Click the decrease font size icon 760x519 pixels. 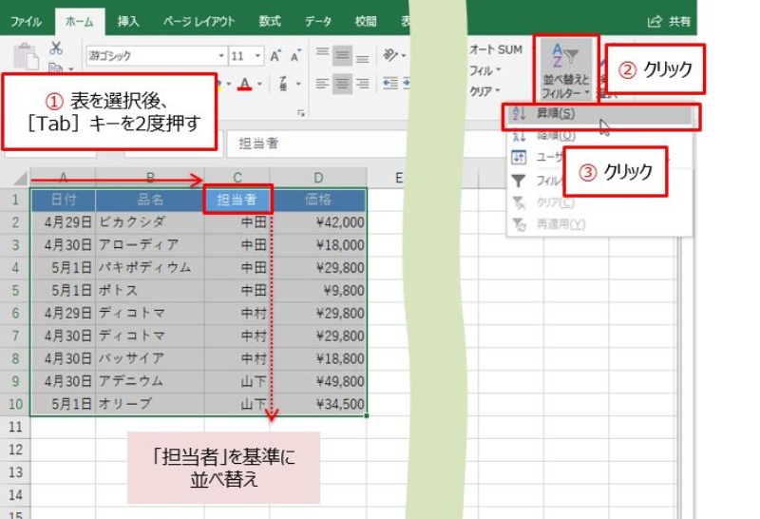(295, 56)
